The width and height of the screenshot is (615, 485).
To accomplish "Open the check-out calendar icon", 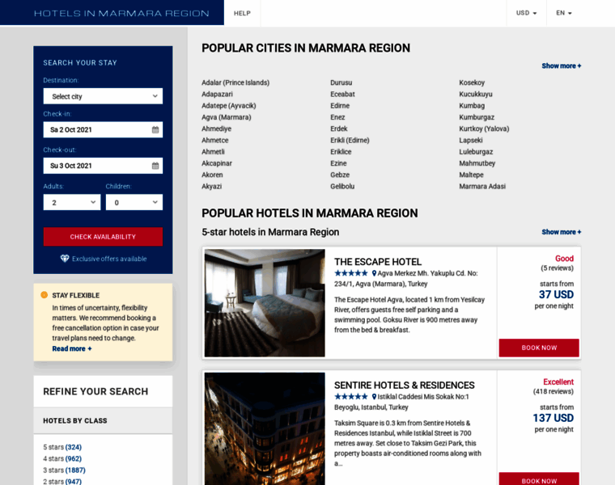I will (x=155, y=166).
